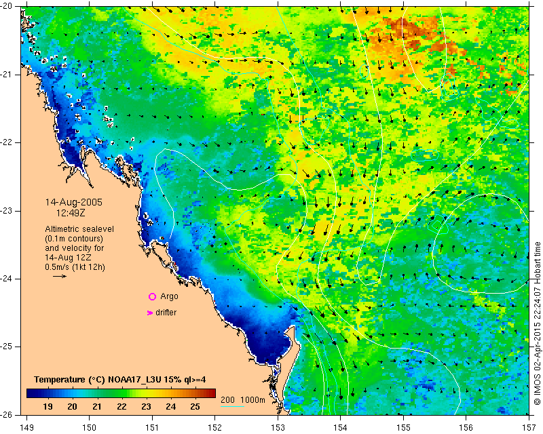The width and height of the screenshot is (543, 434).
Task: Click the longitude 156 axis label
Action: pyautogui.click(x=466, y=428)
